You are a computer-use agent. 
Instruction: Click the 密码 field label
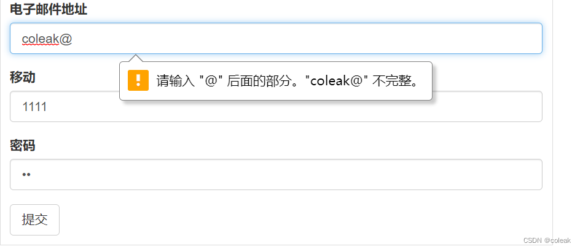23,145
